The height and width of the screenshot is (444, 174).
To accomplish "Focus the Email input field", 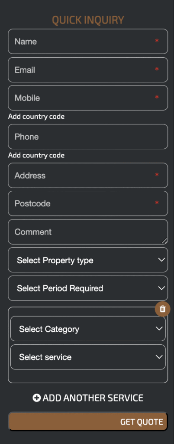I will 88,70.
